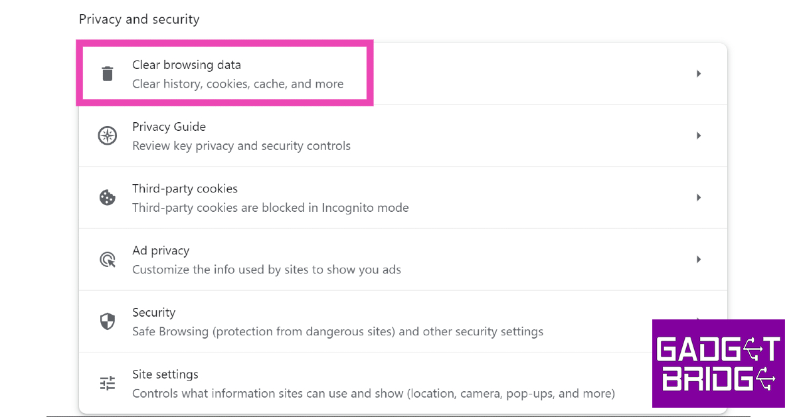
Task: Click the Site settings sliders icon
Action: click(x=107, y=383)
